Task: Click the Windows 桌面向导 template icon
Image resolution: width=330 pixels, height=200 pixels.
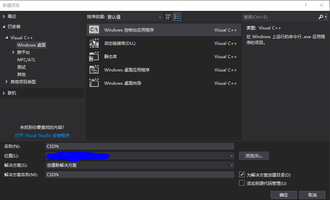Action: [94, 83]
